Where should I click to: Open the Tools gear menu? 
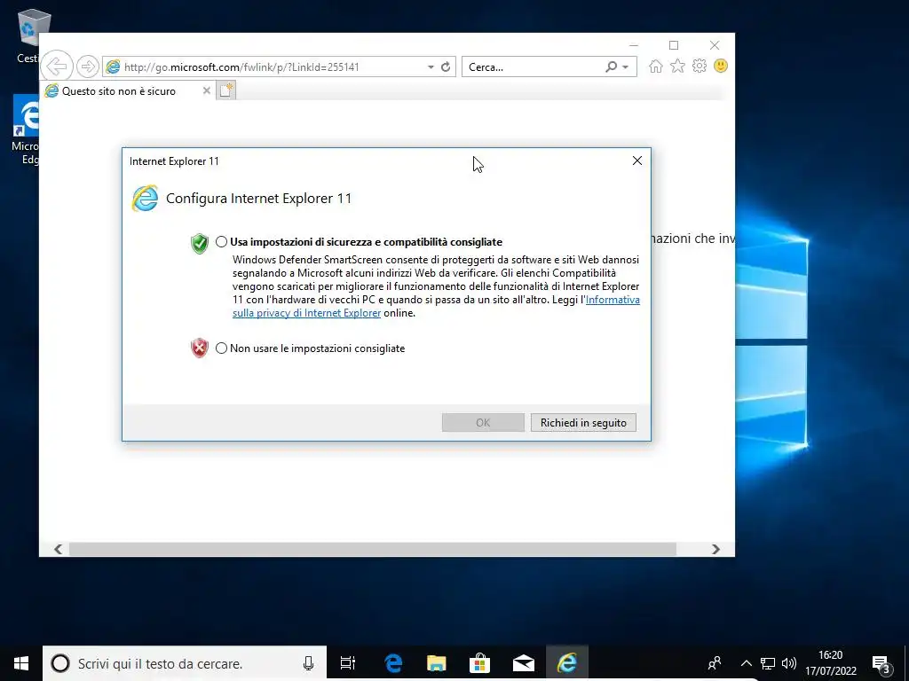(700, 66)
